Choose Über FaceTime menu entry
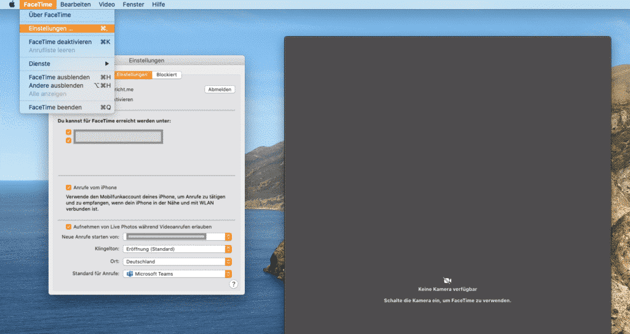Screen dimensions: 630x334 [x=67, y=15]
